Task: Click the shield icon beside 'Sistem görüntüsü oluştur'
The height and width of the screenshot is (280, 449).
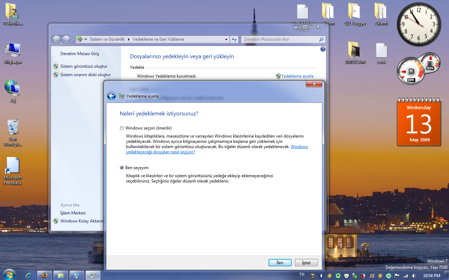Action: tap(56, 66)
